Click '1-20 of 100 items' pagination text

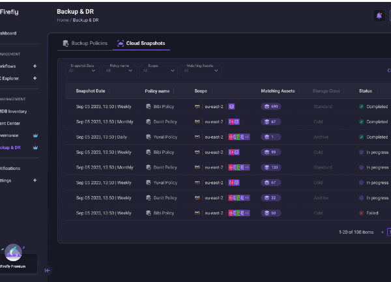pyautogui.click(x=356, y=232)
